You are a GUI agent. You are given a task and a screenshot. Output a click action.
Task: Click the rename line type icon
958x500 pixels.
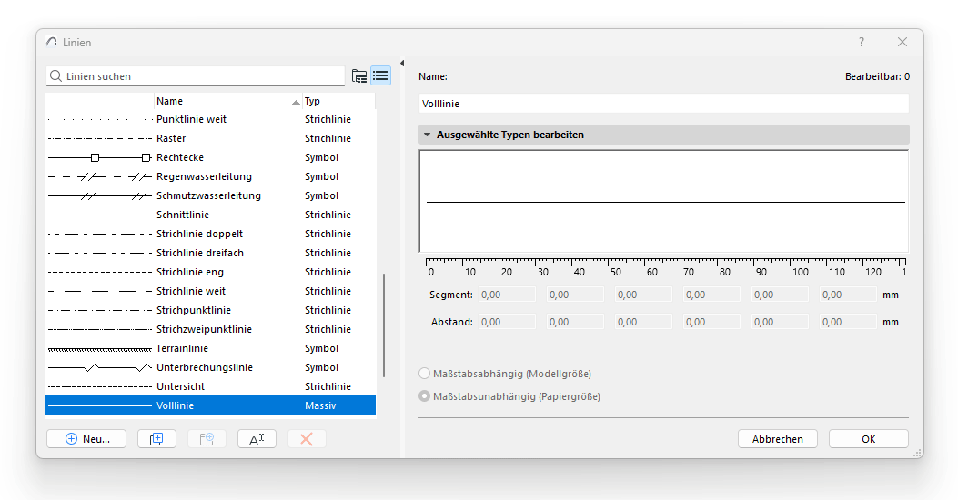[x=257, y=439]
